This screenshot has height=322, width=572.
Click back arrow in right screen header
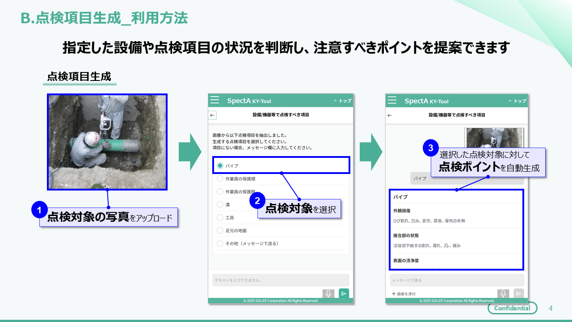[x=390, y=115]
